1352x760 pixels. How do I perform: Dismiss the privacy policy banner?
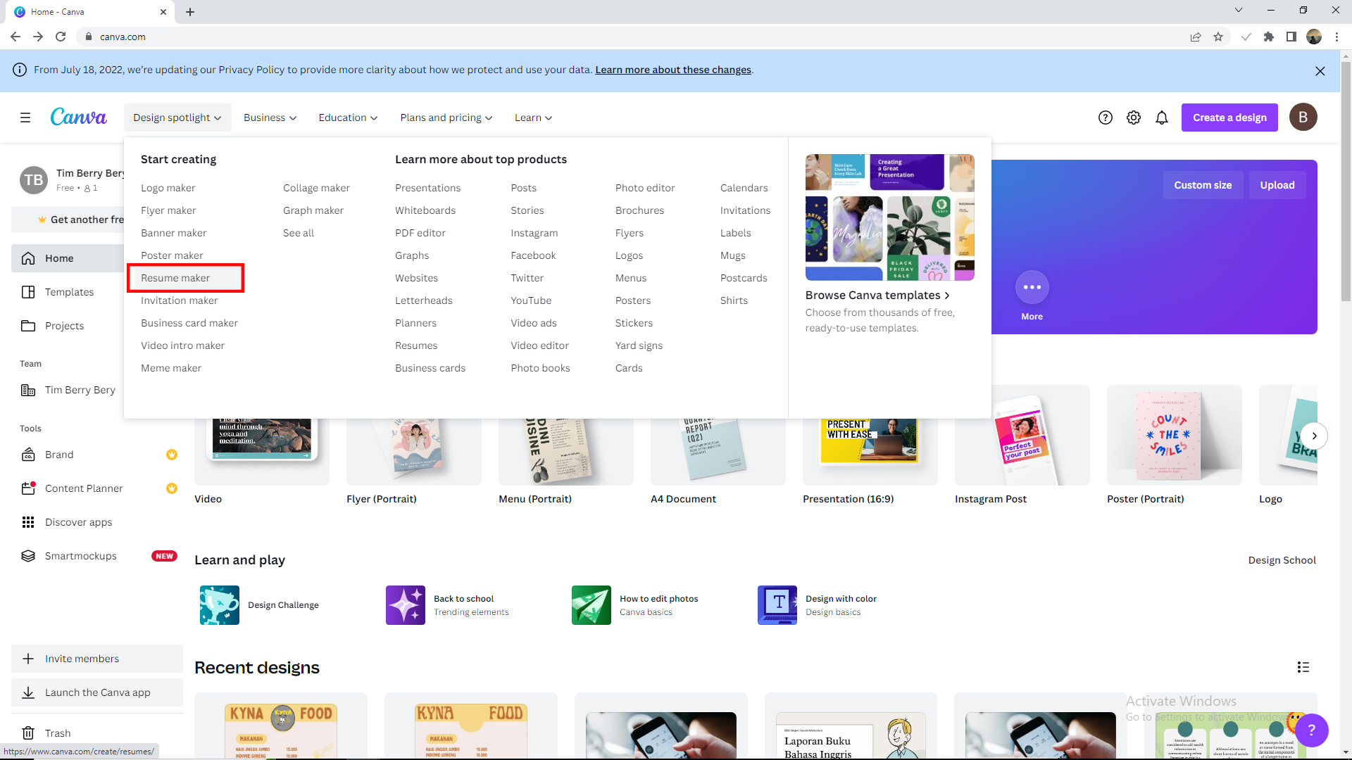1320,70
